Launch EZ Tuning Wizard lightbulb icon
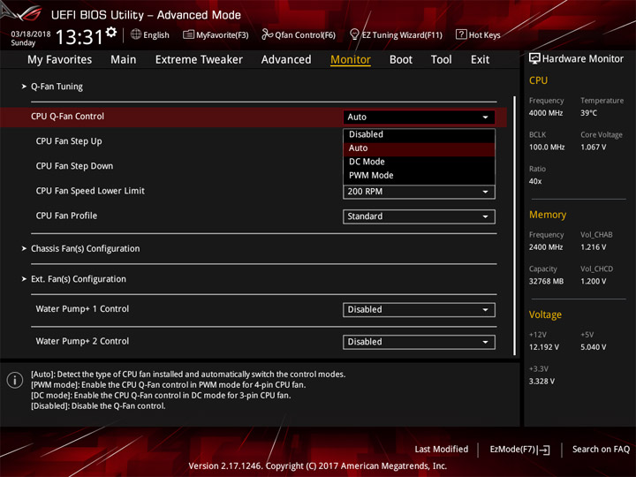636x477 pixels. 354,34
